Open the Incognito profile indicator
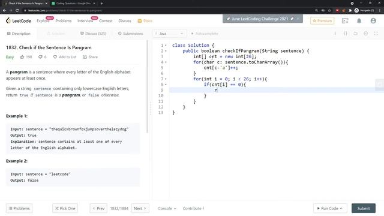This screenshot has height=216, width=384. 364,10
